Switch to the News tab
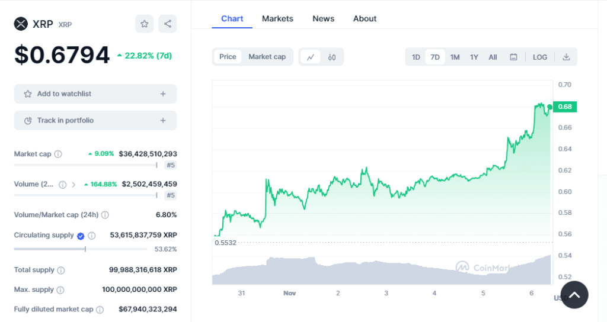The width and height of the screenshot is (607, 322). click(323, 18)
